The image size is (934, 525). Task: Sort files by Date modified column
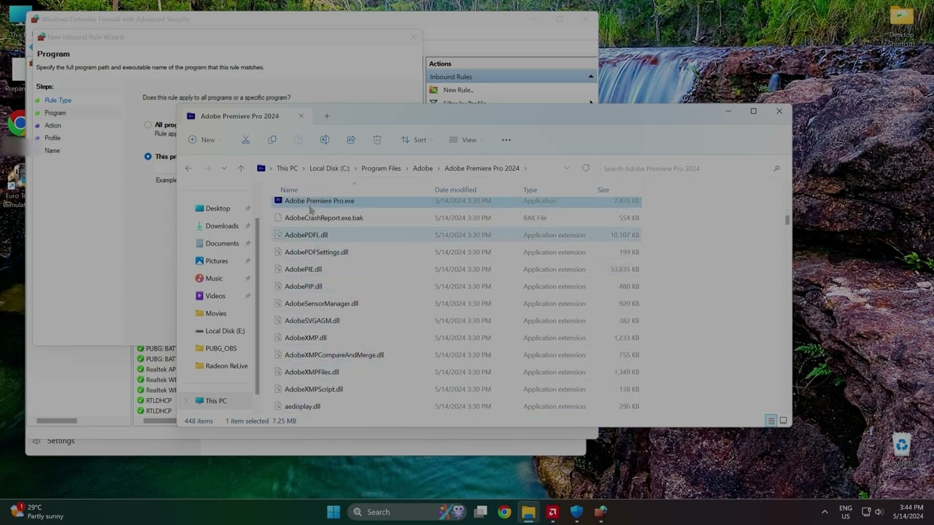[x=455, y=190]
